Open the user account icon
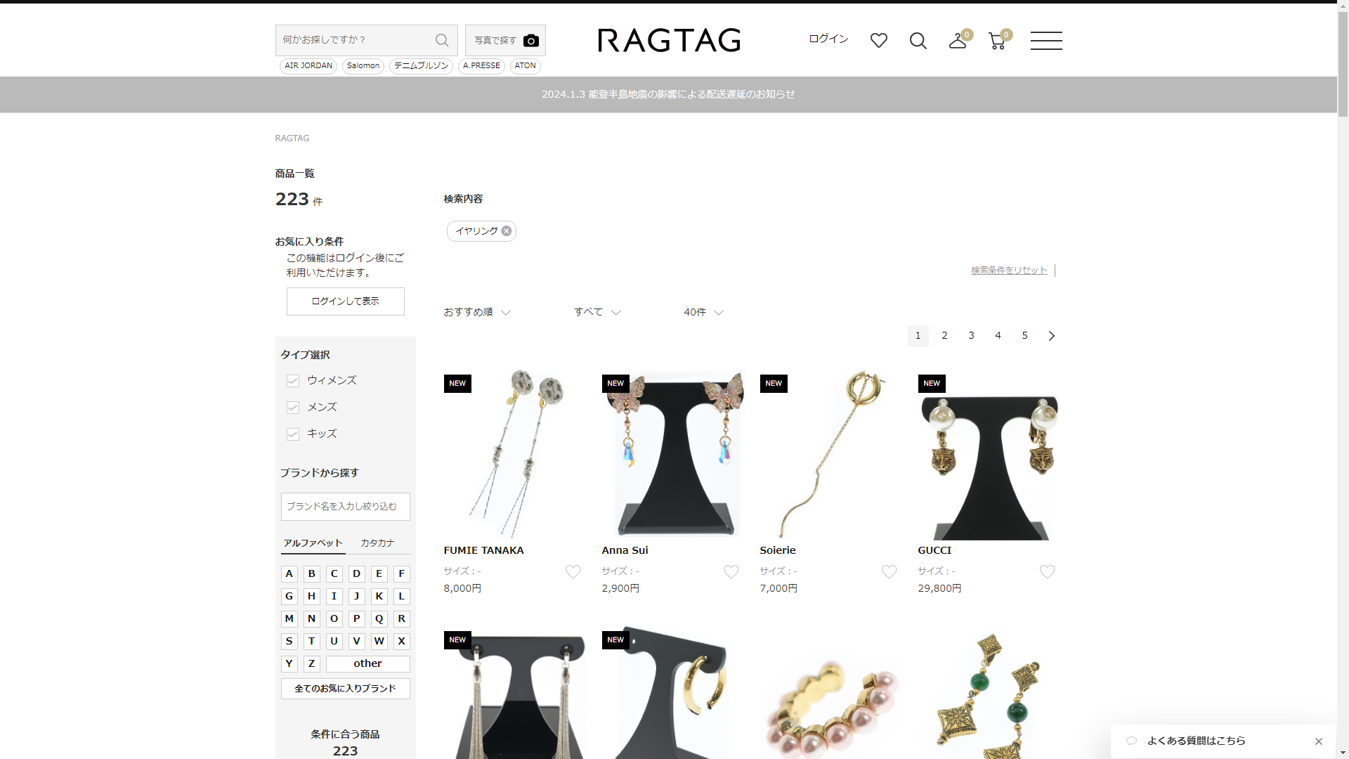 pos(957,41)
